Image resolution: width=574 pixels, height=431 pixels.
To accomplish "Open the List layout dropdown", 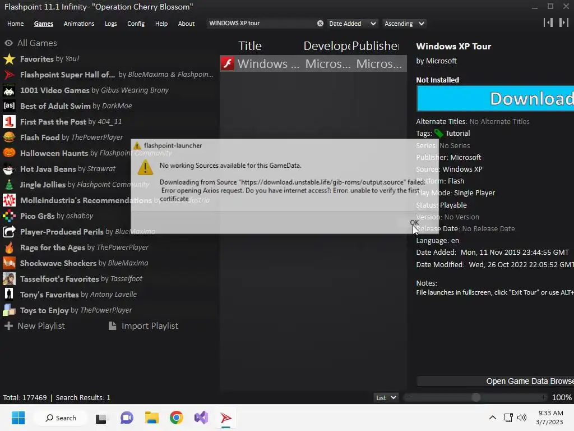I will coord(386,398).
